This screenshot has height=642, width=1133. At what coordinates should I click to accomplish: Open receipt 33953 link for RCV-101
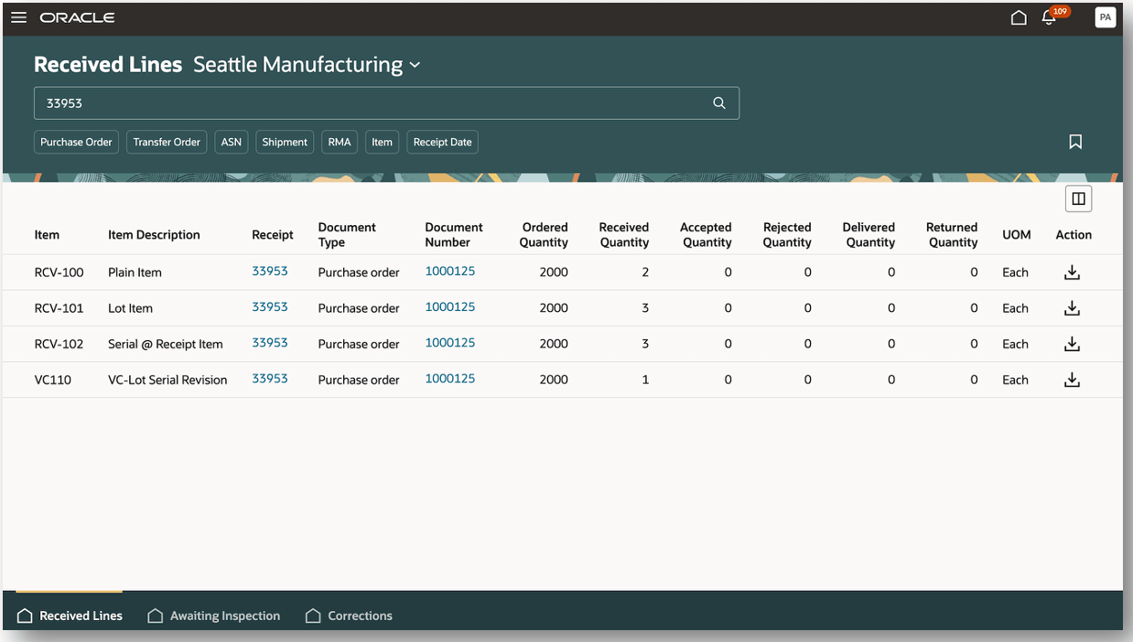click(x=270, y=307)
